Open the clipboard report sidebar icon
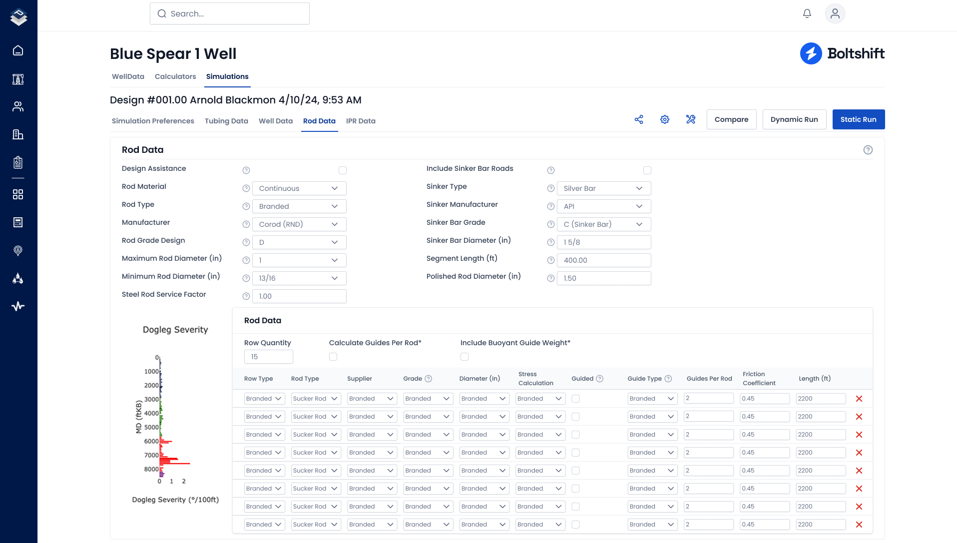Screen dimensions: 957x543 point(18,162)
